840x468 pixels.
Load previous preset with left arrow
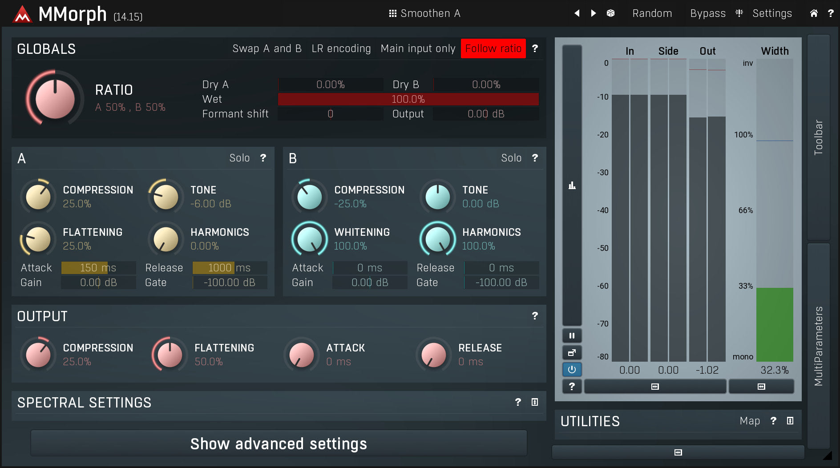coord(577,13)
